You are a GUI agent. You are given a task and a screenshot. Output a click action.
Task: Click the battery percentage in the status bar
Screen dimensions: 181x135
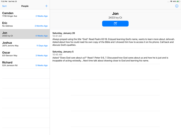(174, 1)
